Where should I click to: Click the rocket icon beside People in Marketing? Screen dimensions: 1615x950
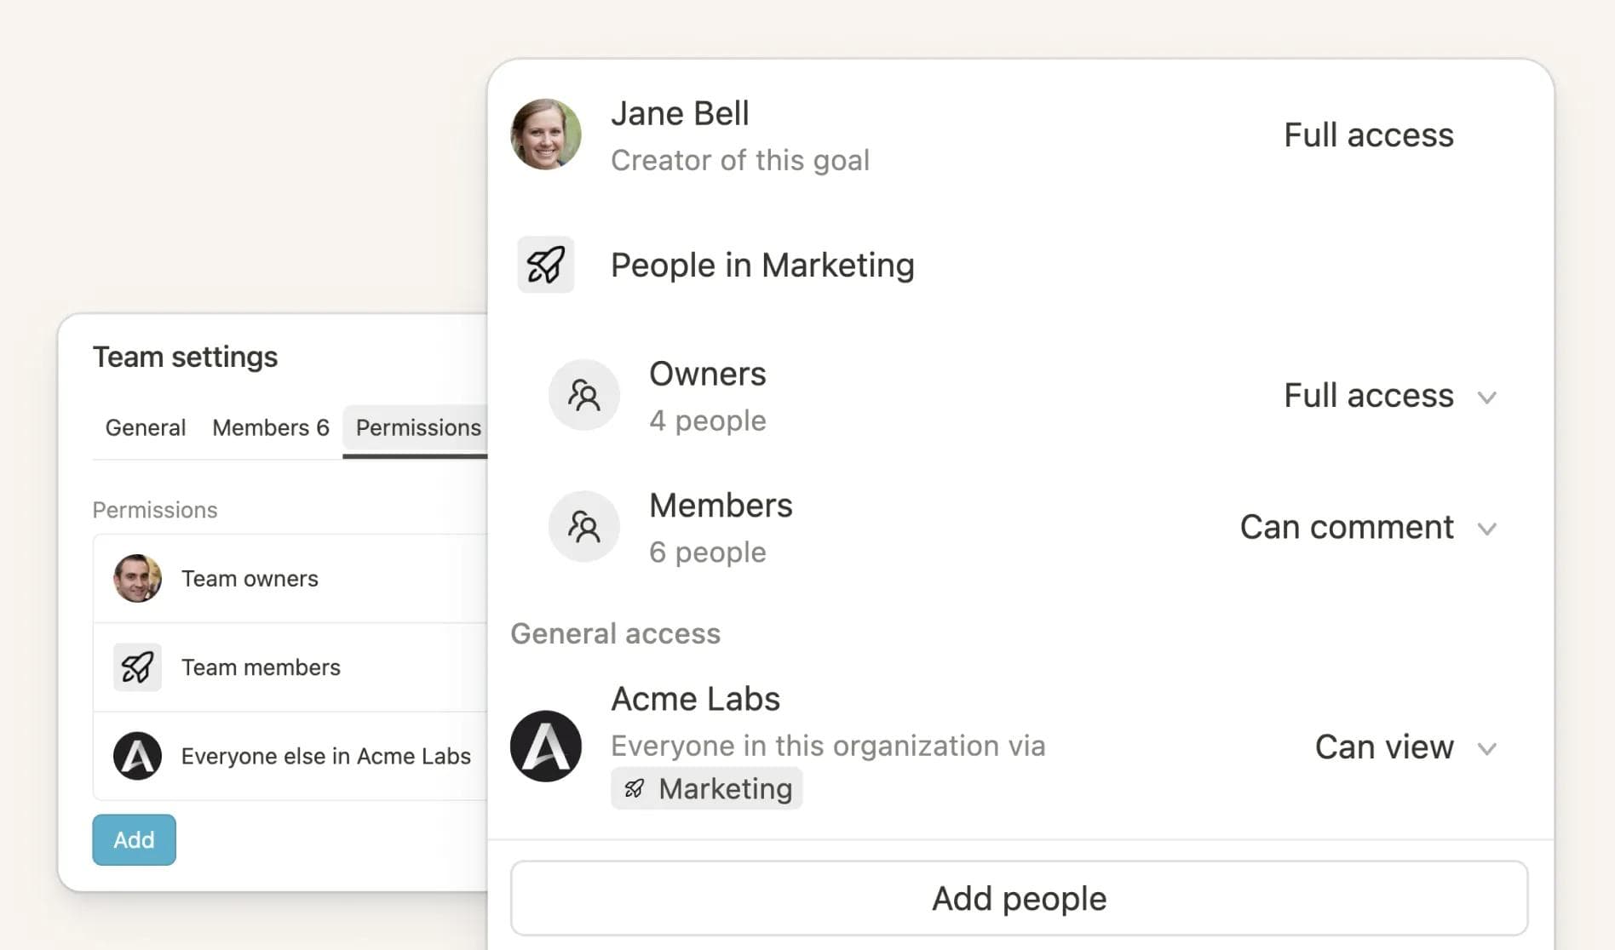click(x=545, y=265)
